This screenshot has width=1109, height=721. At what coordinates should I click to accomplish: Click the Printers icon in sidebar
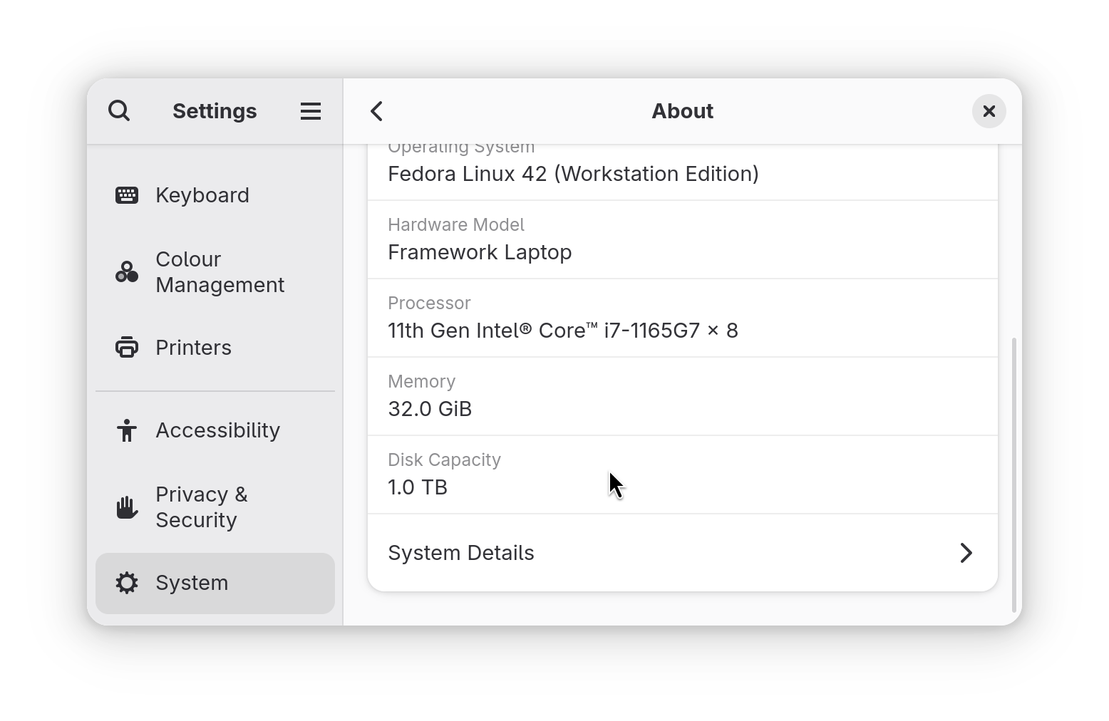pyautogui.click(x=127, y=348)
